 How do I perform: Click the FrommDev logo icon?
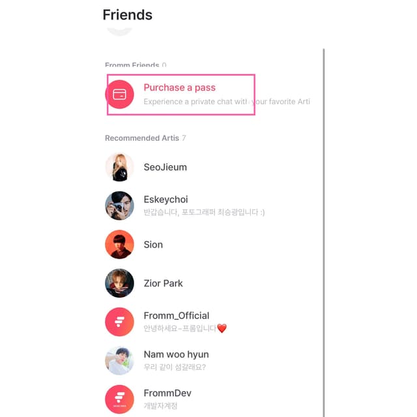pyautogui.click(x=119, y=399)
